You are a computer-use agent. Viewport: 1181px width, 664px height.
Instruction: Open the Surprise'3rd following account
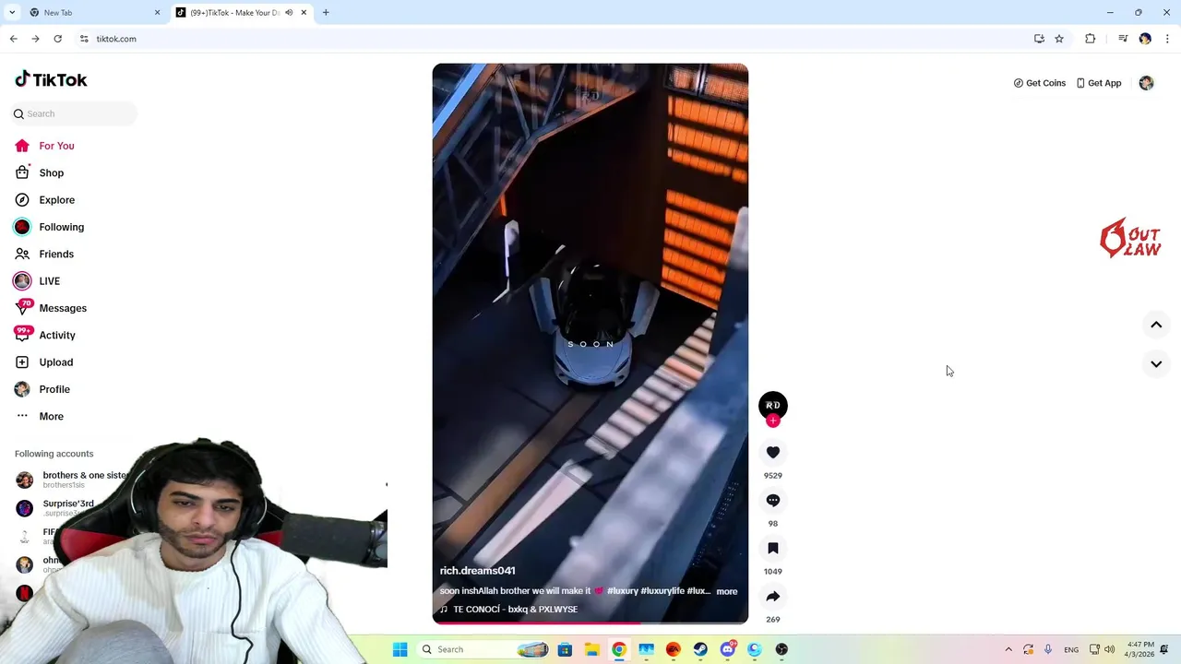coord(55,508)
